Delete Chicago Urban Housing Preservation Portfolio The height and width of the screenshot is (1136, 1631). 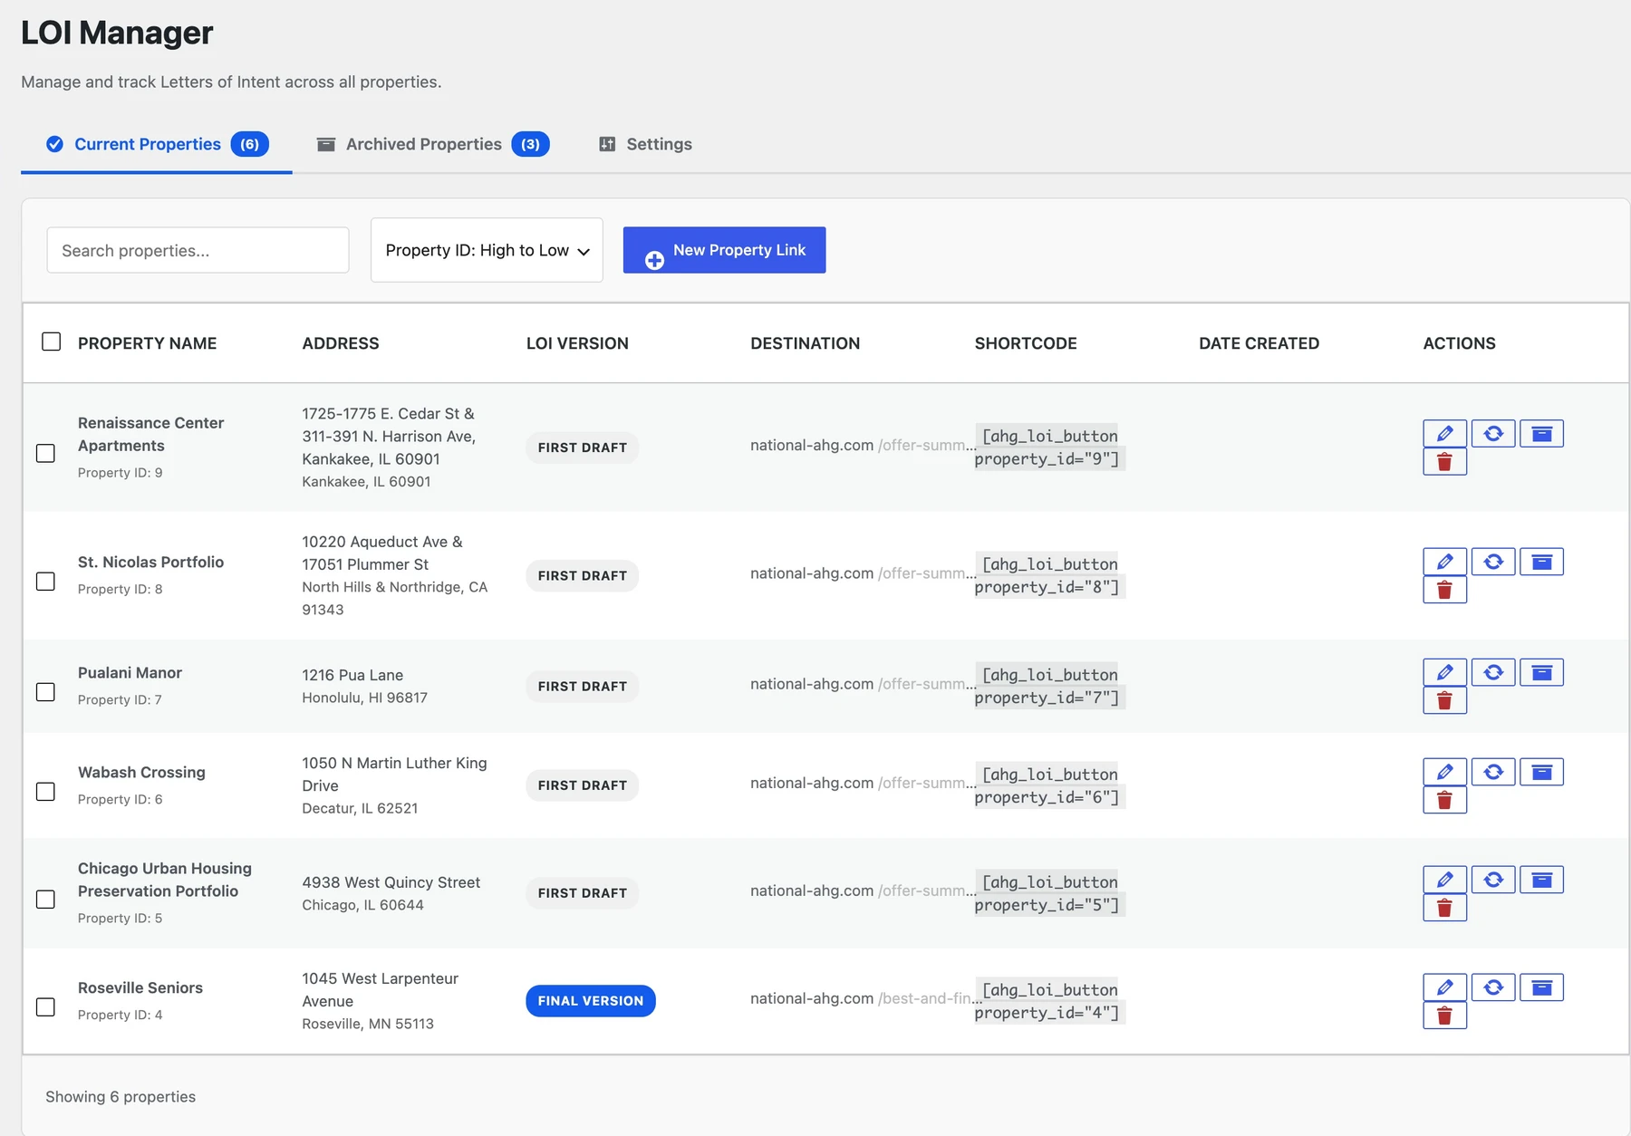[1444, 908]
